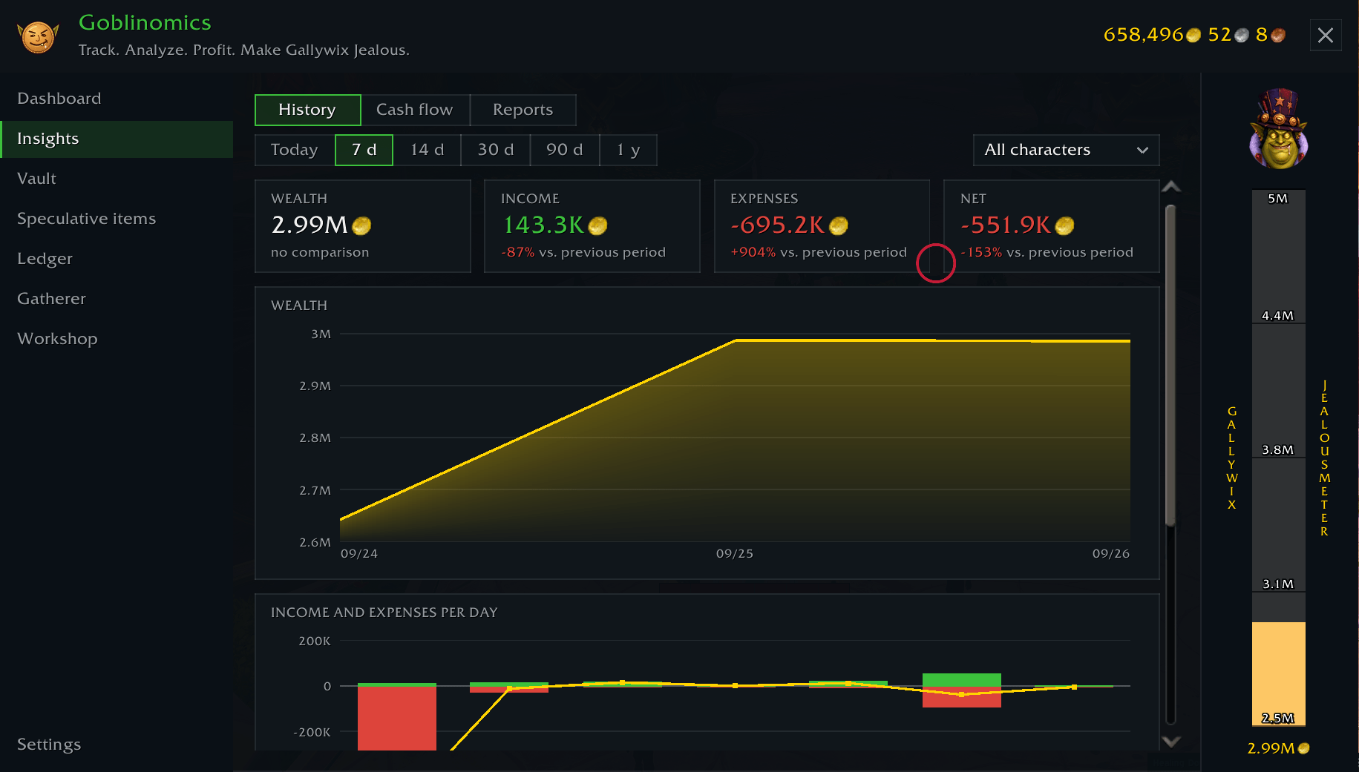Click the copper coin beside 8

click(x=1277, y=36)
